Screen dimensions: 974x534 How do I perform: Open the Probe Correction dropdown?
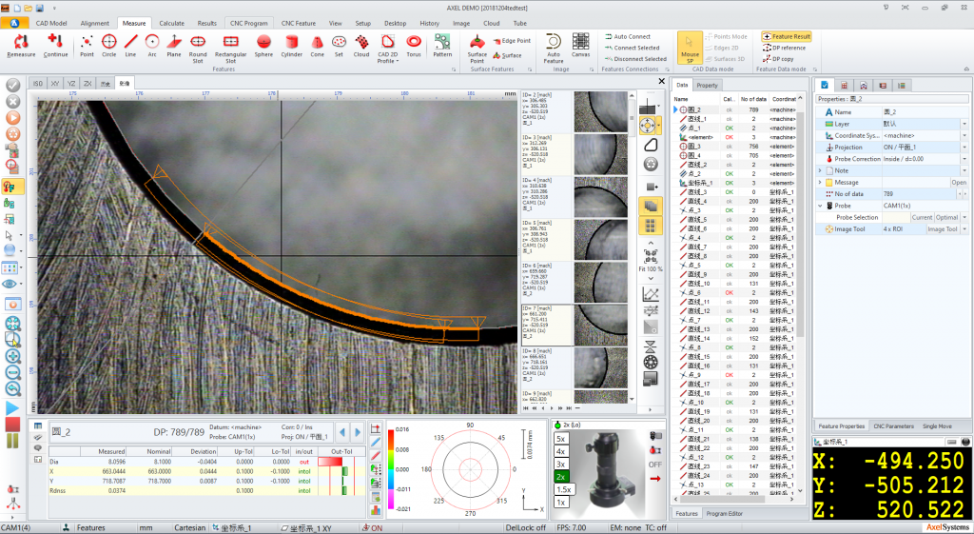(964, 159)
